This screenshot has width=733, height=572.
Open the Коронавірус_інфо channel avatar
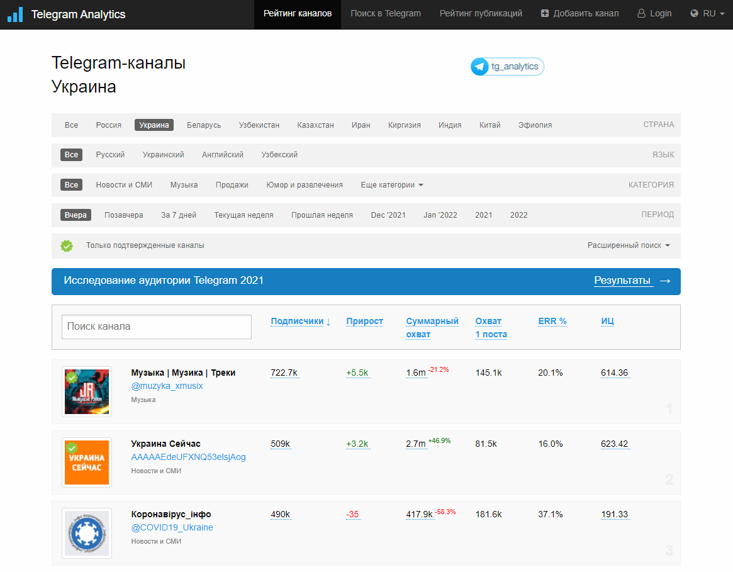[87, 533]
